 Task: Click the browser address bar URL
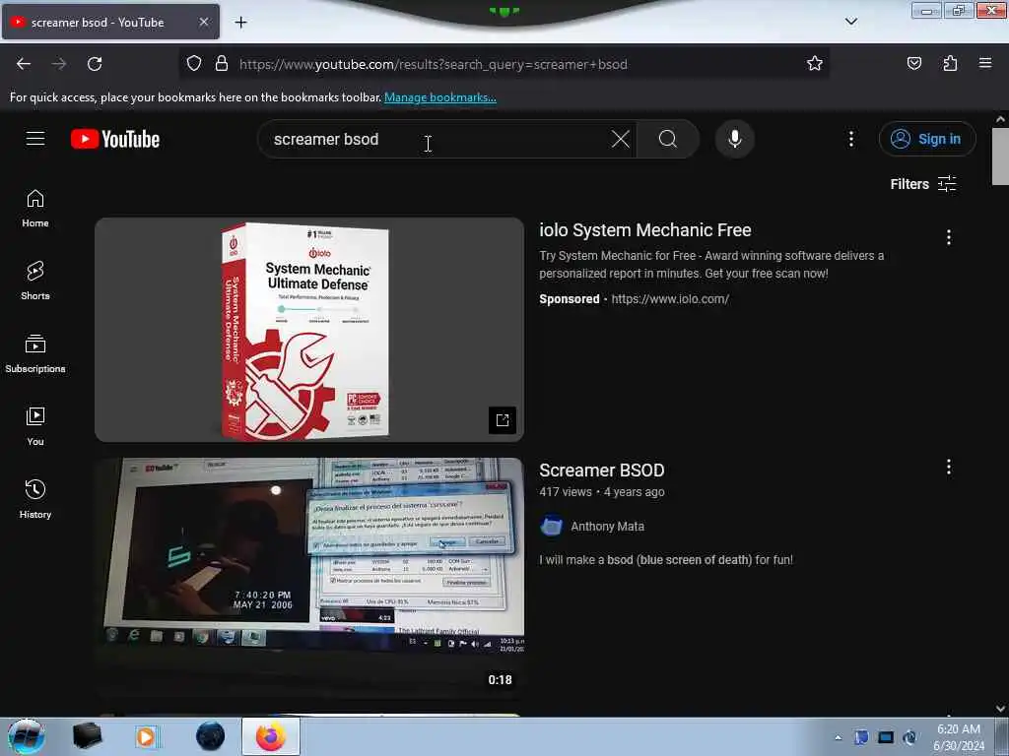pyautogui.click(x=434, y=64)
